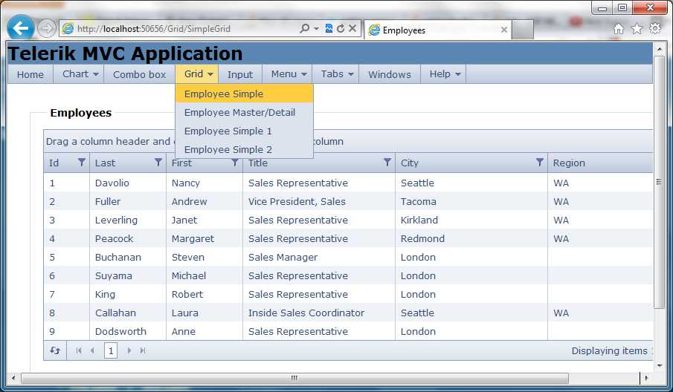
Task: Click the Davolio last name cell
Action: coord(128,183)
